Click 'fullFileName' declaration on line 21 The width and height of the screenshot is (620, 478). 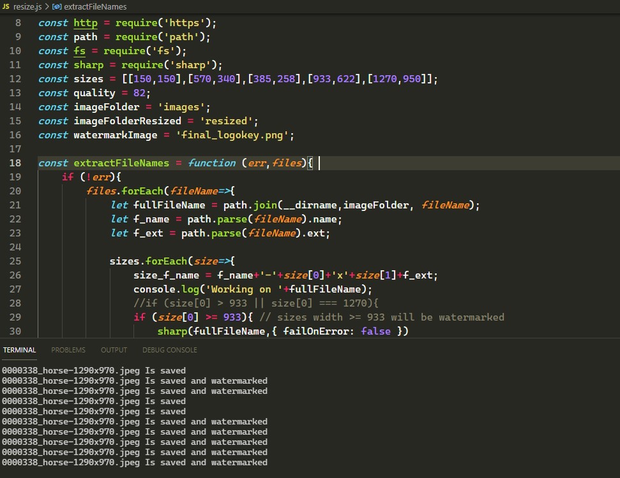click(x=169, y=205)
